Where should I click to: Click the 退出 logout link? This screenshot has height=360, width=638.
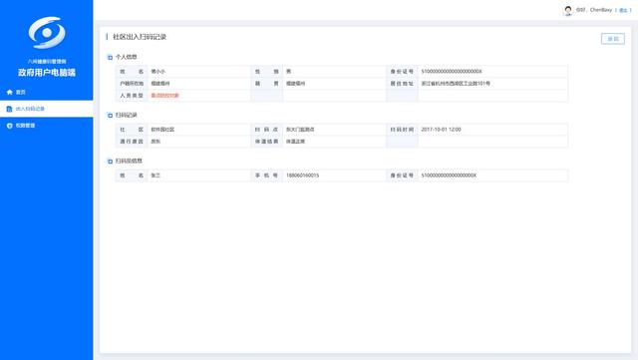[623, 10]
